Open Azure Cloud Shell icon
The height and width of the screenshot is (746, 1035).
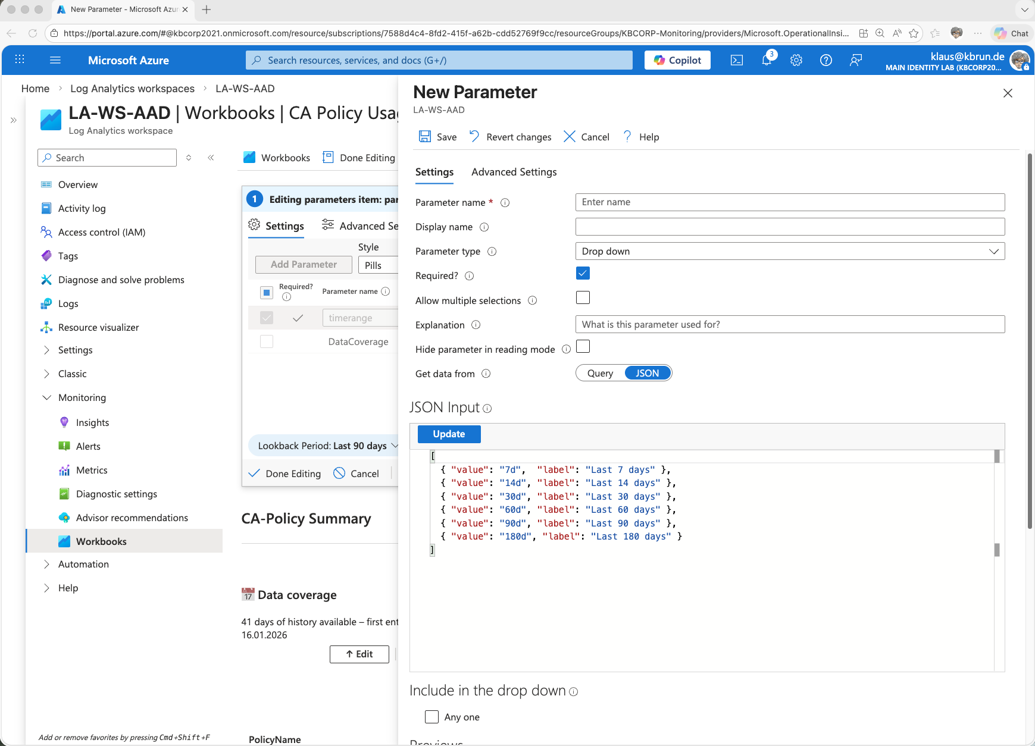tap(736, 60)
